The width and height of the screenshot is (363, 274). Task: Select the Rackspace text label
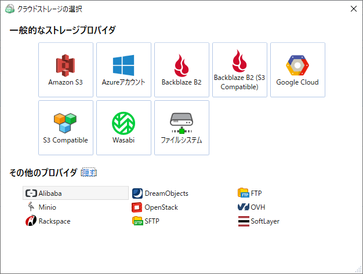coord(55,221)
